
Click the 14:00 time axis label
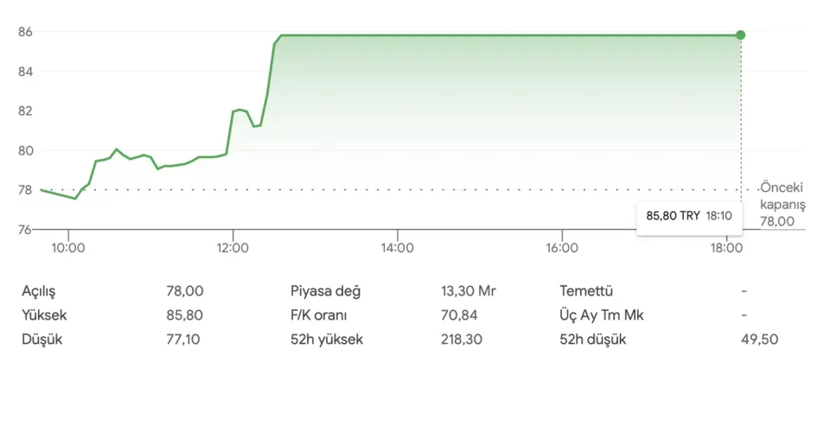point(397,249)
